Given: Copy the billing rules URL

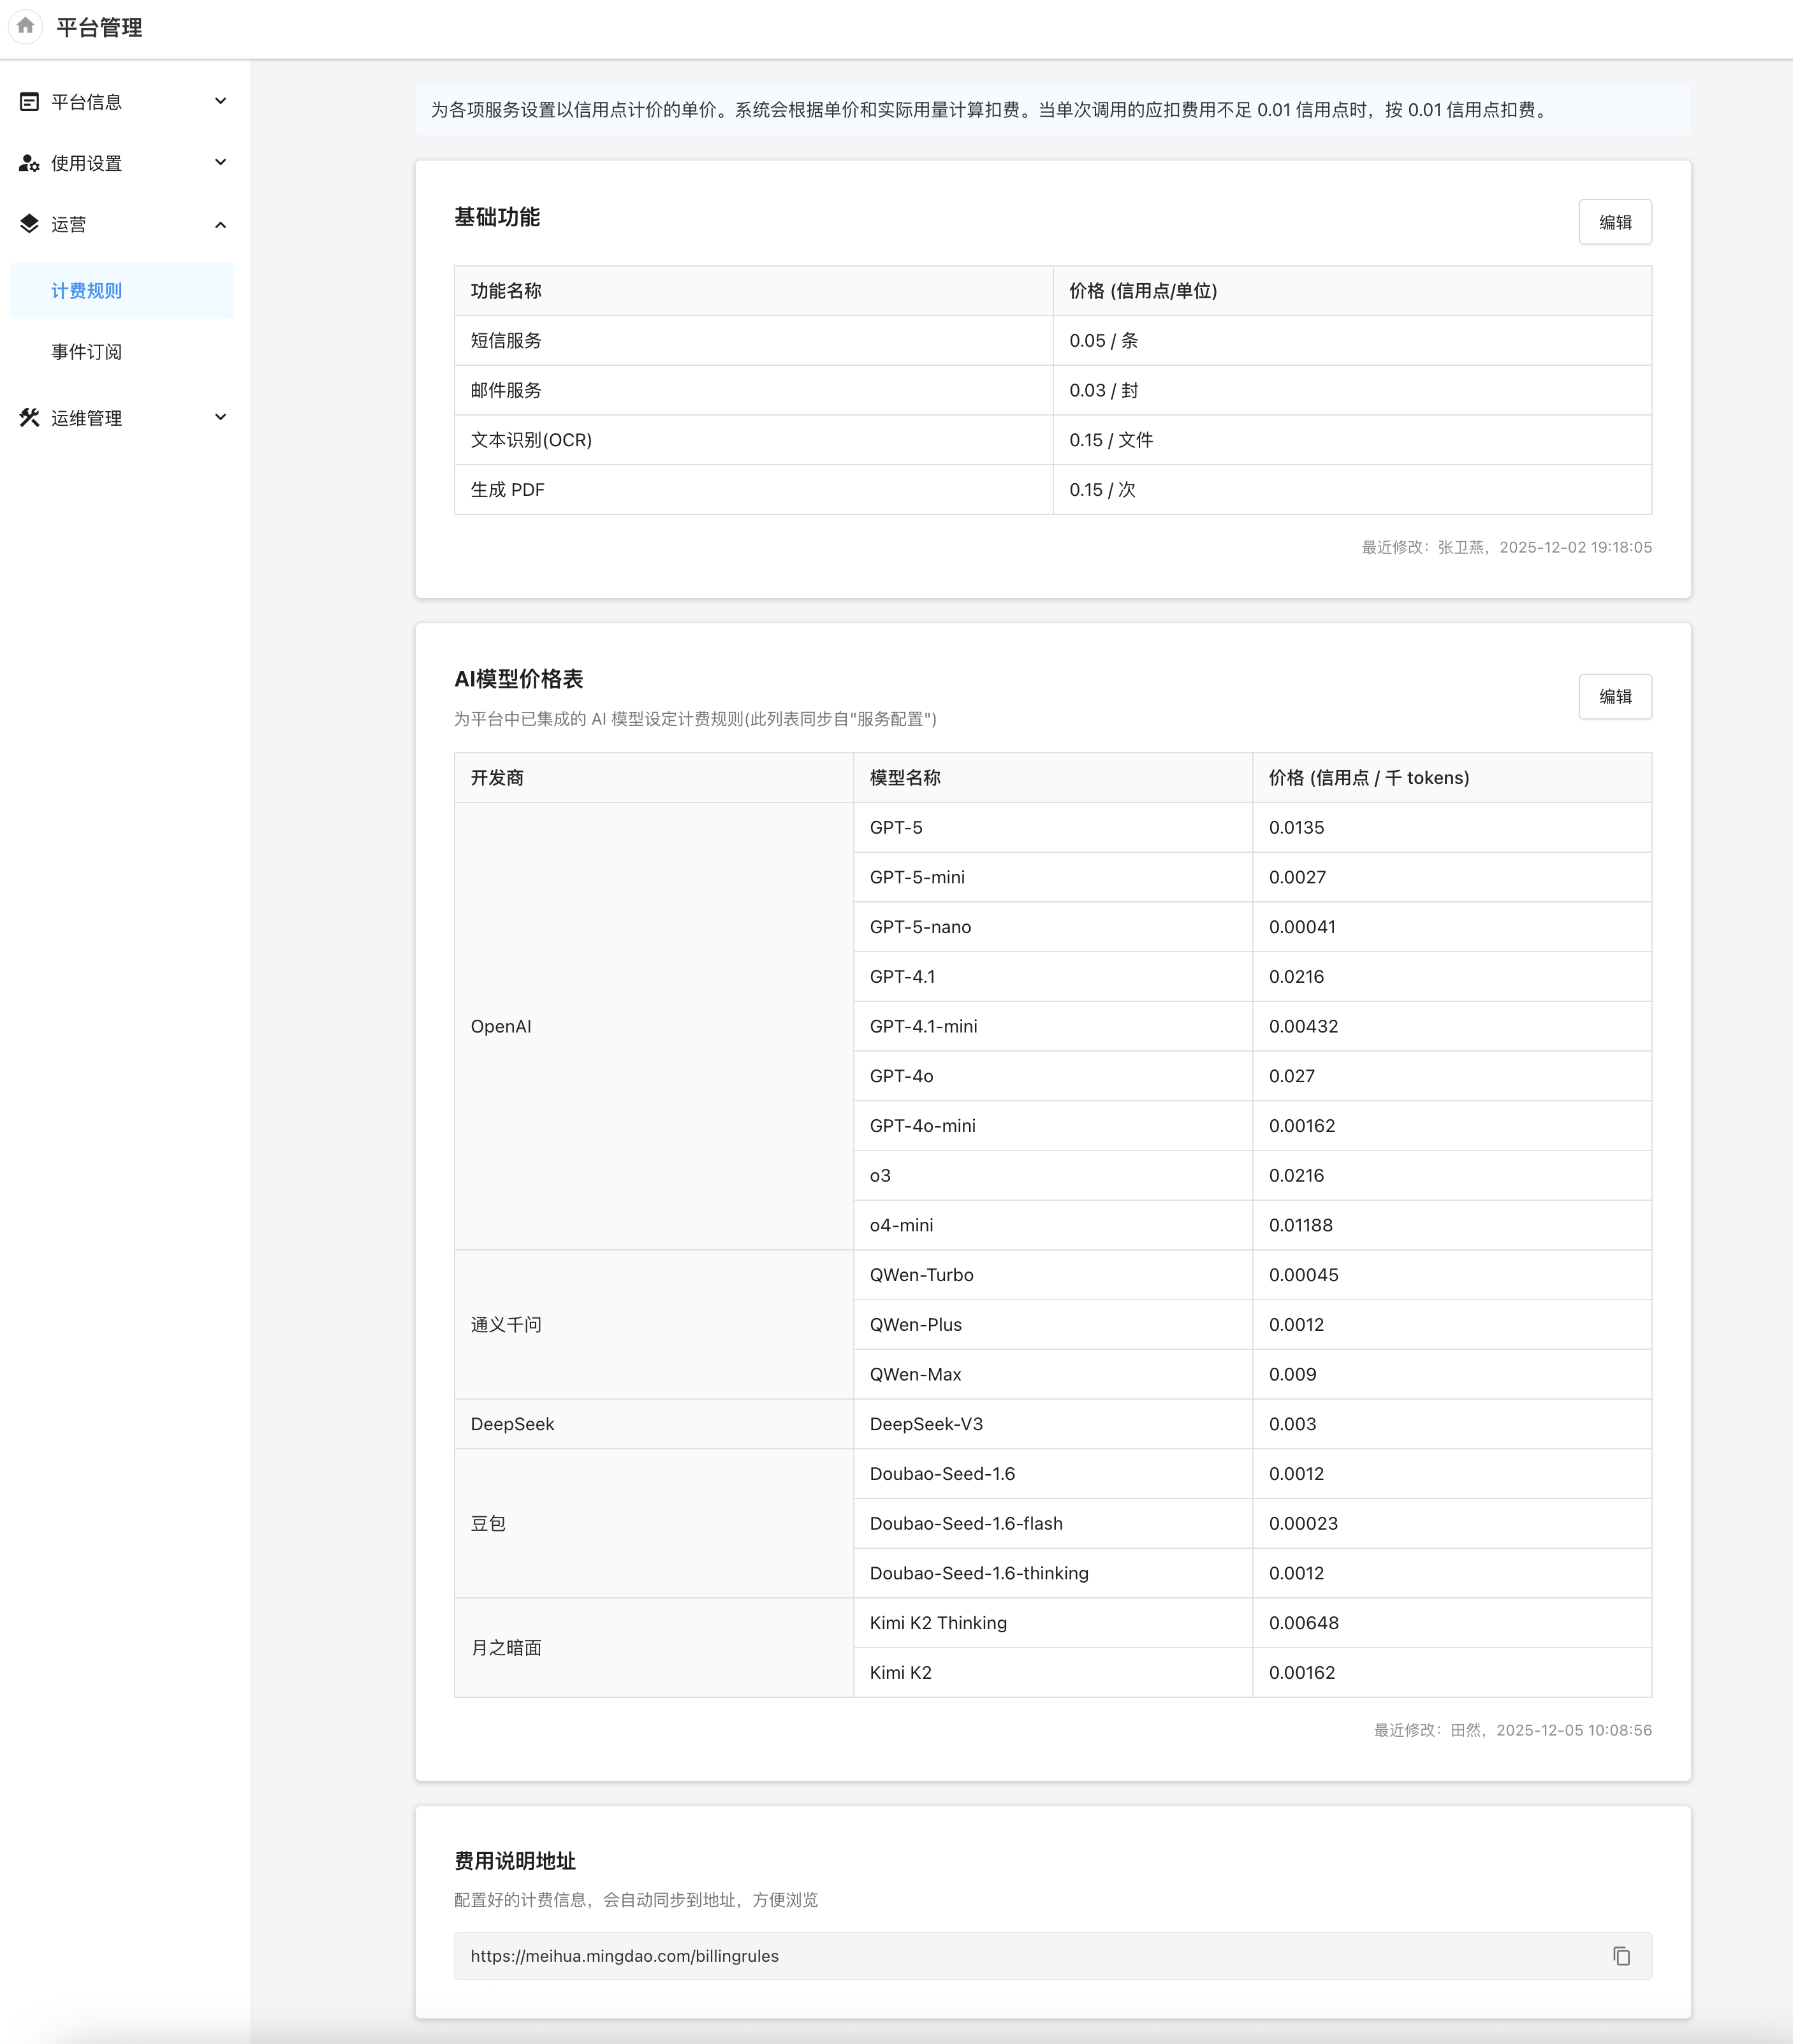Looking at the screenshot, I should (1621, 1956).
